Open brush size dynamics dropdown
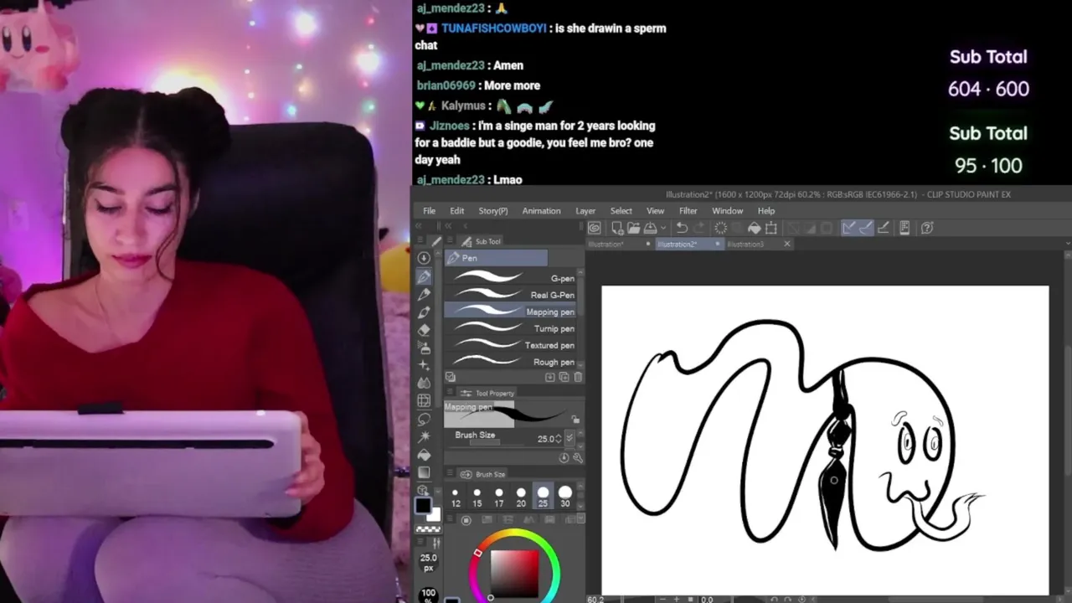1072x603 pixels. (569, 438)
